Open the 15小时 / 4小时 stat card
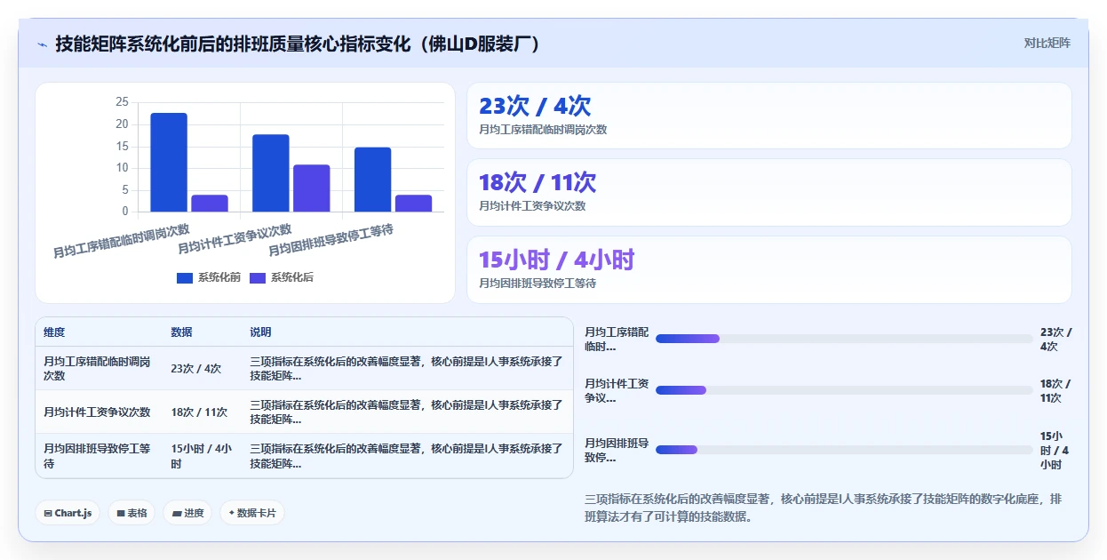Viewport: 1107px width, 560px height. 769,269
